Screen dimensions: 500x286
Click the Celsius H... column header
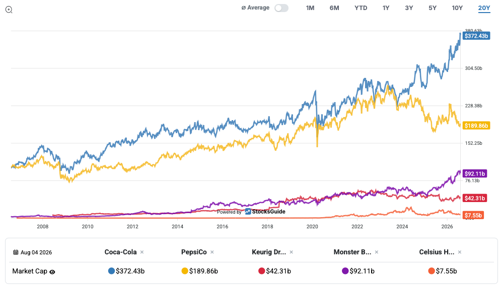click(x=437, y=252)
